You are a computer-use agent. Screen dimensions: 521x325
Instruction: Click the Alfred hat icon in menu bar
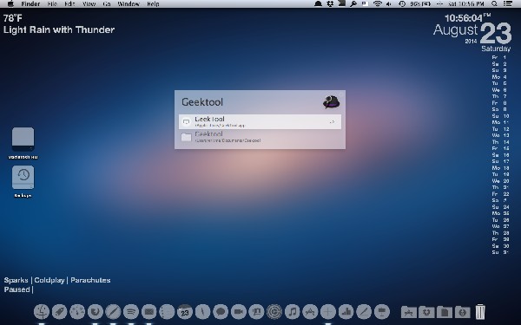pyautogui.click(x=319, y=3)
